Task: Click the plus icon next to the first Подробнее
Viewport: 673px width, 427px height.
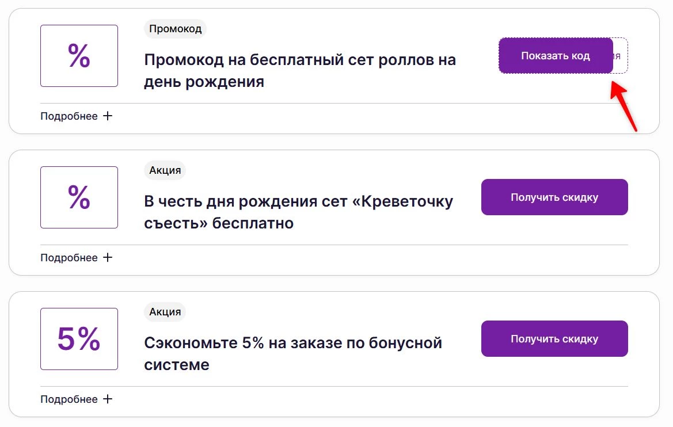Action: point(108,115)
